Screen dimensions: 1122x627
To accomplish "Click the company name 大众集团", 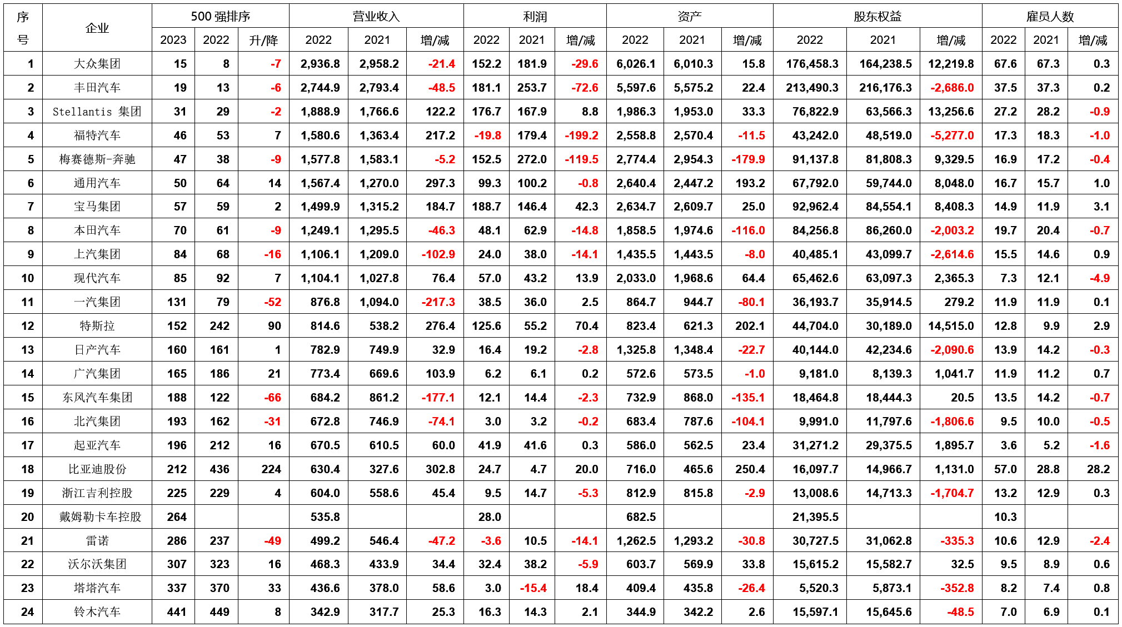I will [97, 64].
